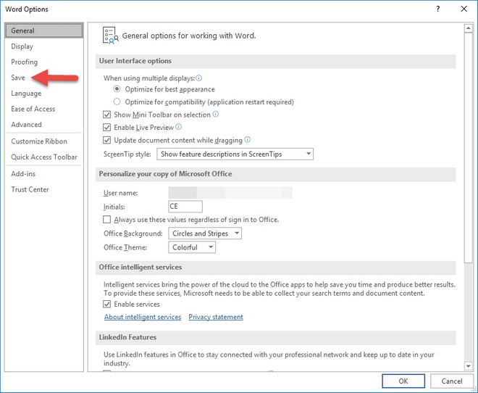Switch to Customize Ribbon category
Viewport: 478px width, 393px height.
pos(39,141)
